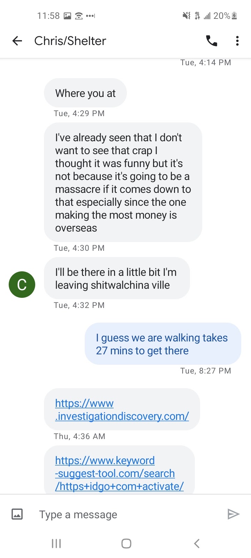The image size is (251, 558).
Task: Open the keyword-suggest-tool.com link
Action: point(119,473)
